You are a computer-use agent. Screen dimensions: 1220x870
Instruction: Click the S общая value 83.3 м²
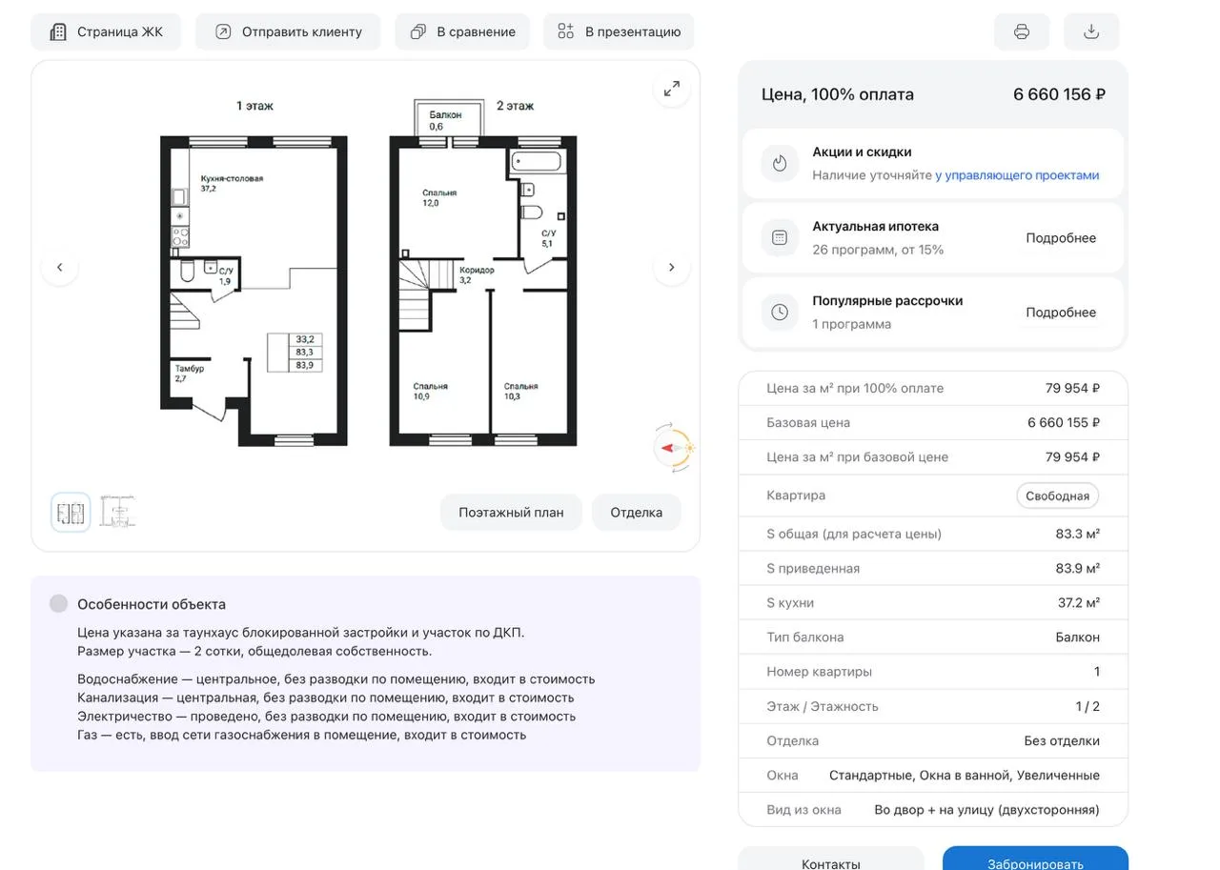pyautogui.click(x=1078, y=535)
